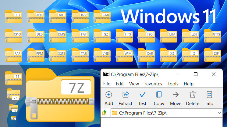Expand the address path dropdown arrow
This screenshot has height=127, width=227.
[219, 113]
